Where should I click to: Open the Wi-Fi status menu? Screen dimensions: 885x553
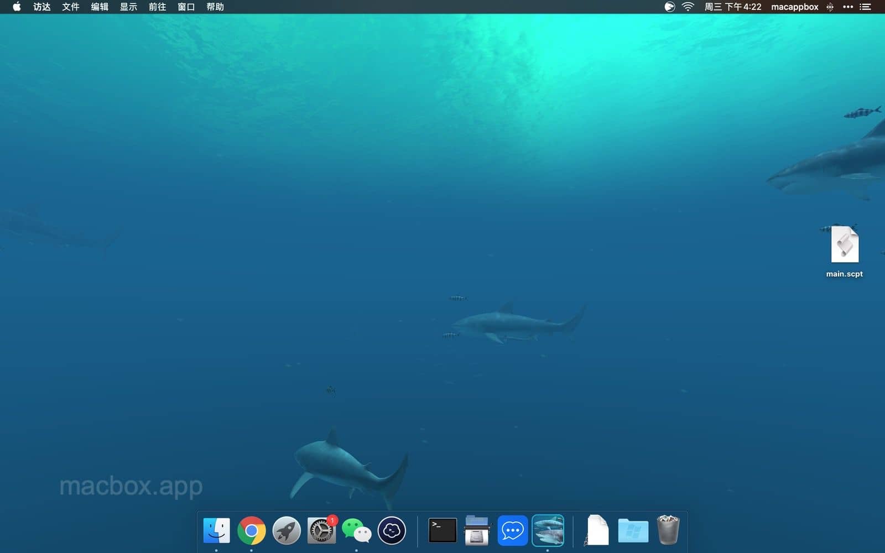(688, 7)
